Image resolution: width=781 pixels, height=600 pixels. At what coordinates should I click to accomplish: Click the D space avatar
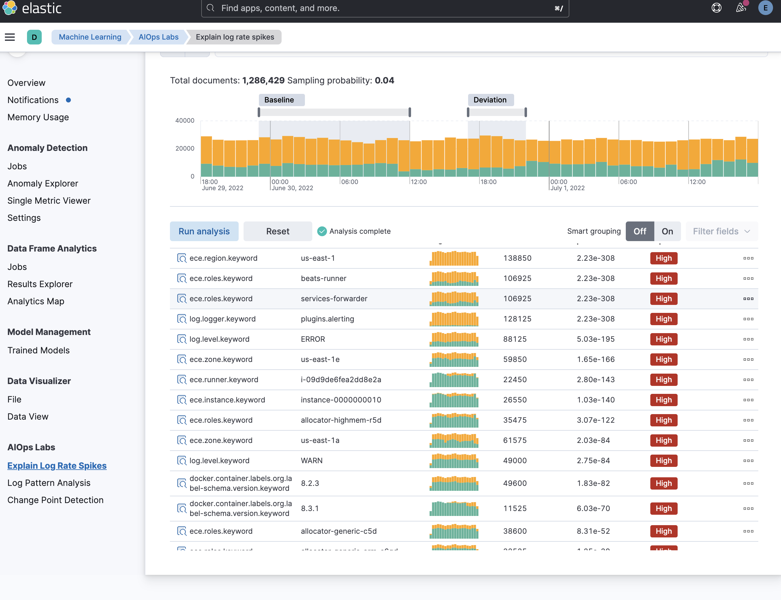(34, 37)
